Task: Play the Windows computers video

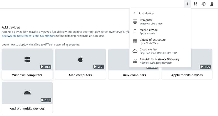Action: pyautogui.click(x=27, y=60)
